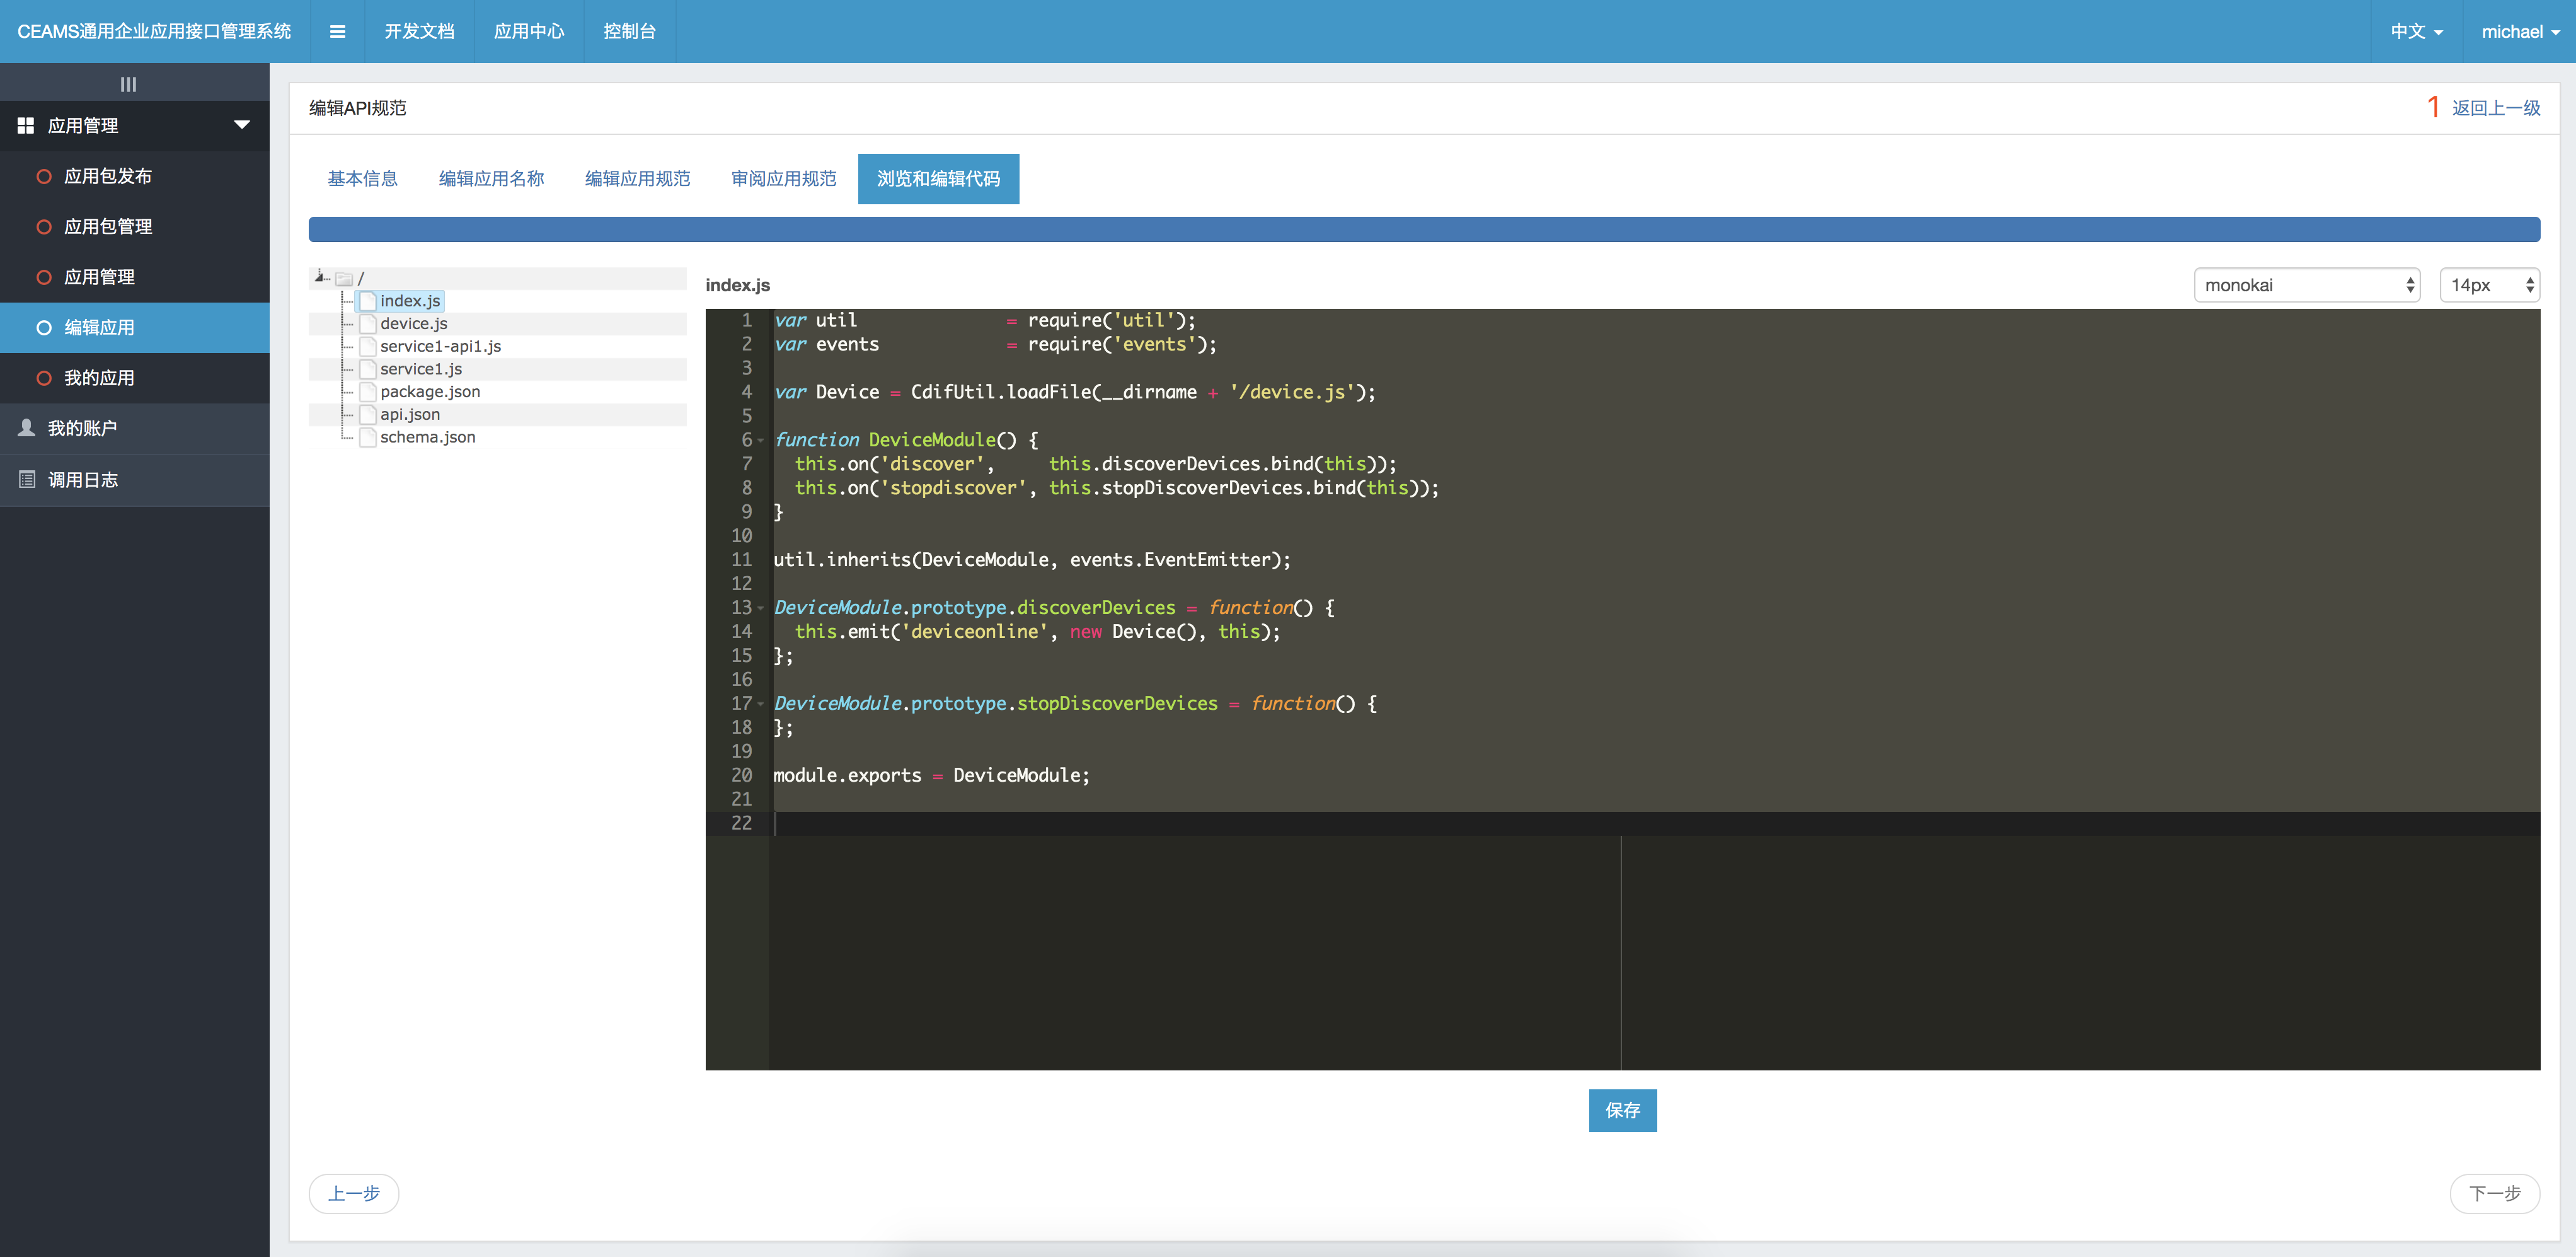Open the michael user dropdown
This screenshot has width=2576, height=1257.
[x=2519, y=31]
